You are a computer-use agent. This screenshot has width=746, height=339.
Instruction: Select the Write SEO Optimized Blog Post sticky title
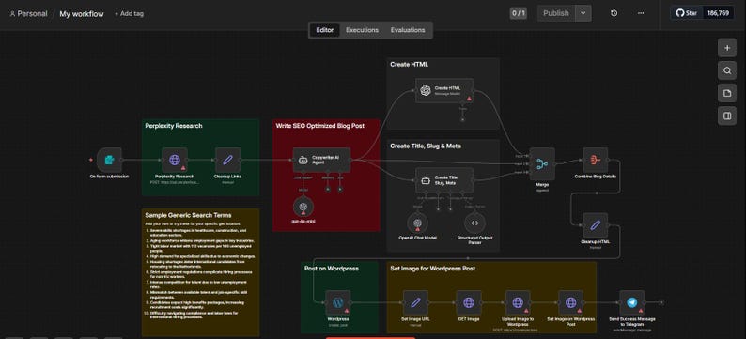(x=320, y=126)
